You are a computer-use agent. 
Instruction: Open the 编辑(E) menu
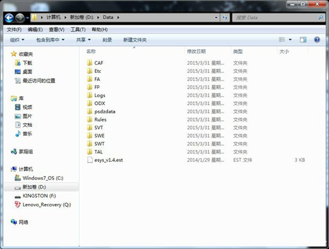pos(35,30)
